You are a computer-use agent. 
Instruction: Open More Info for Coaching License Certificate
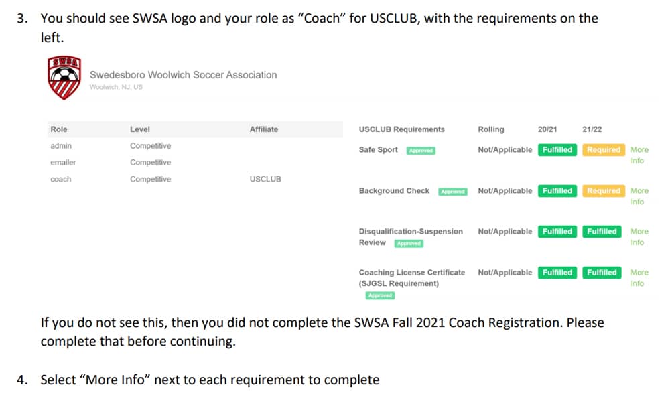tap(639, 278)
